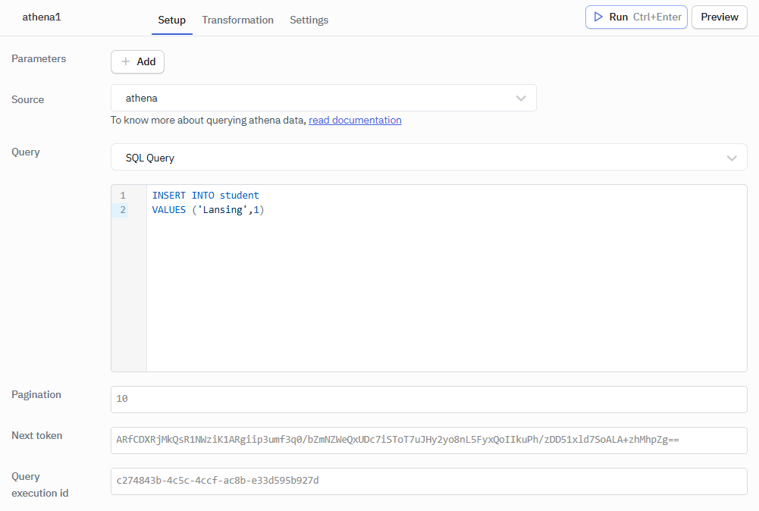Switch to the Setup tab
The height and width of the screenshot is (511, 759).
(x=171, y=20)
